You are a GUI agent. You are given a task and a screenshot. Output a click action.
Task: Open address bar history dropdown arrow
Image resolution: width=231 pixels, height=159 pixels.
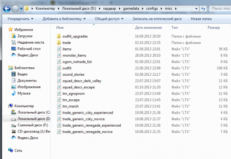(x=196, y=9)
